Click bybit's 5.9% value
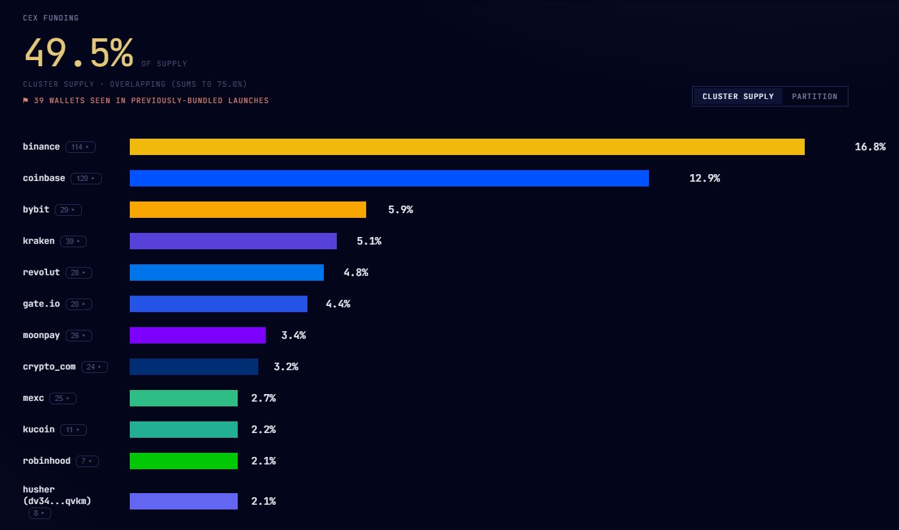The height and width of the screenshot is (530, 899). point(400,210)
